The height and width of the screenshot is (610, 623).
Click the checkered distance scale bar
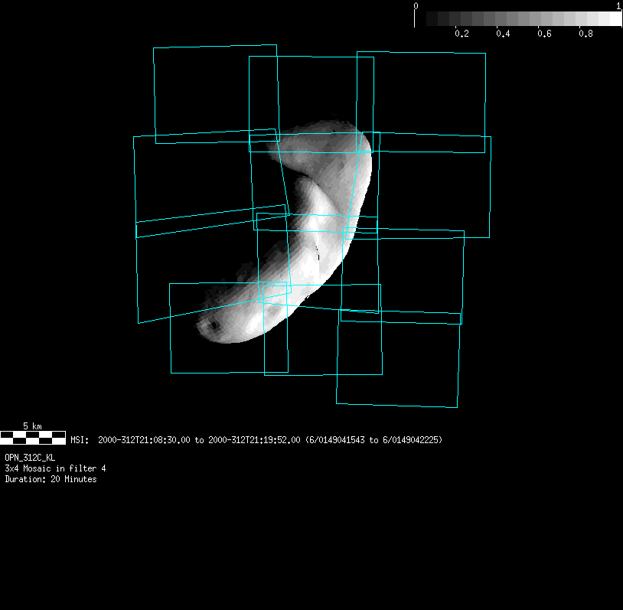click(33, 437)
